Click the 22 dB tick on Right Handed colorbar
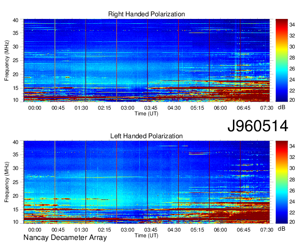The image size is (300, 243). (292, 91)
